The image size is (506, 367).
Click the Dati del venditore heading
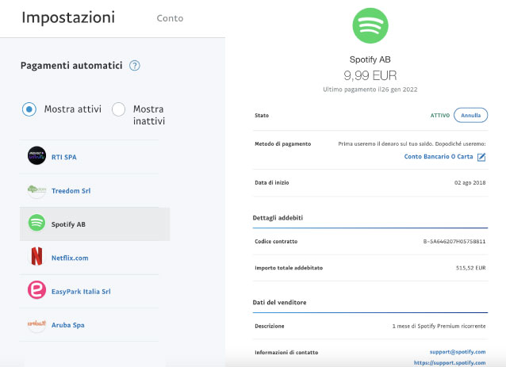click(x=279, y=302)
